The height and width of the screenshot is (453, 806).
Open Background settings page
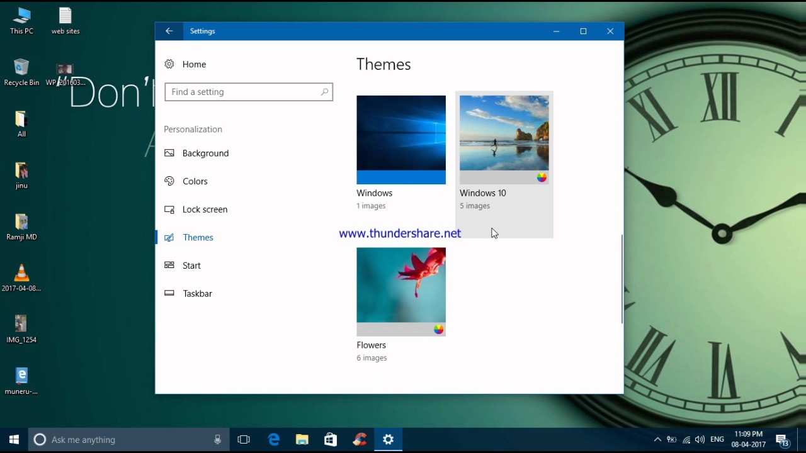point(205,153)
